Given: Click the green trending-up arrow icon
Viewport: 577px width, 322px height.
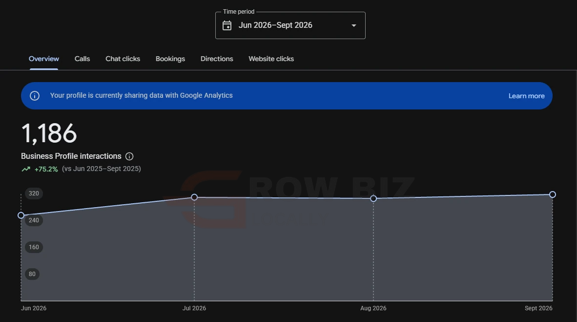Looking at the screenshot, I should (26, 169).
